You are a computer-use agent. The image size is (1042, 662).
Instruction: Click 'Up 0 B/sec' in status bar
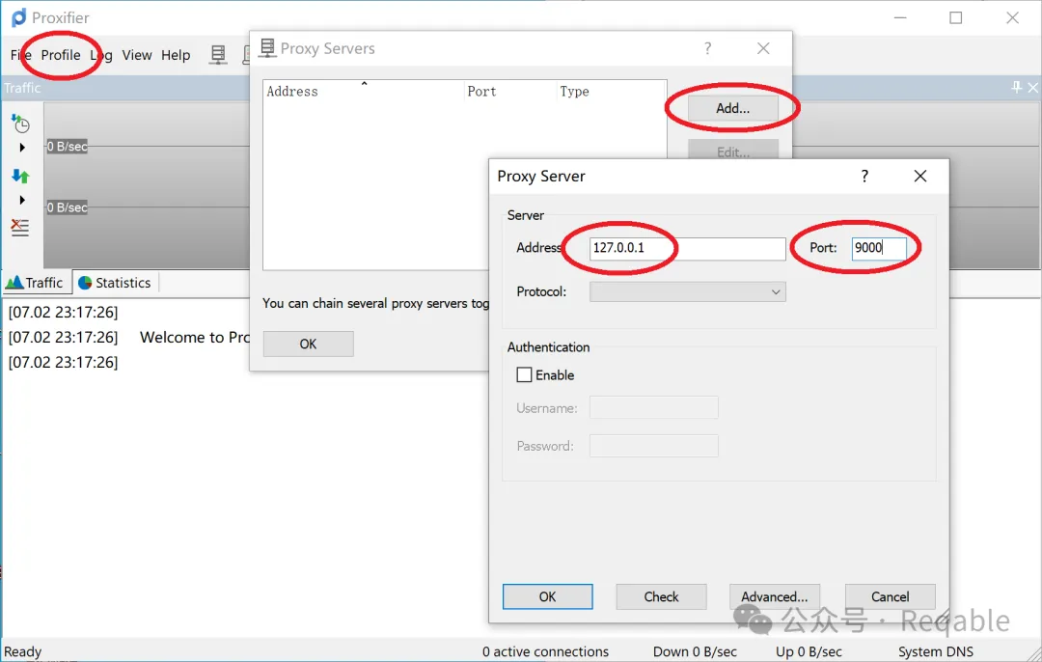[809, 651]
